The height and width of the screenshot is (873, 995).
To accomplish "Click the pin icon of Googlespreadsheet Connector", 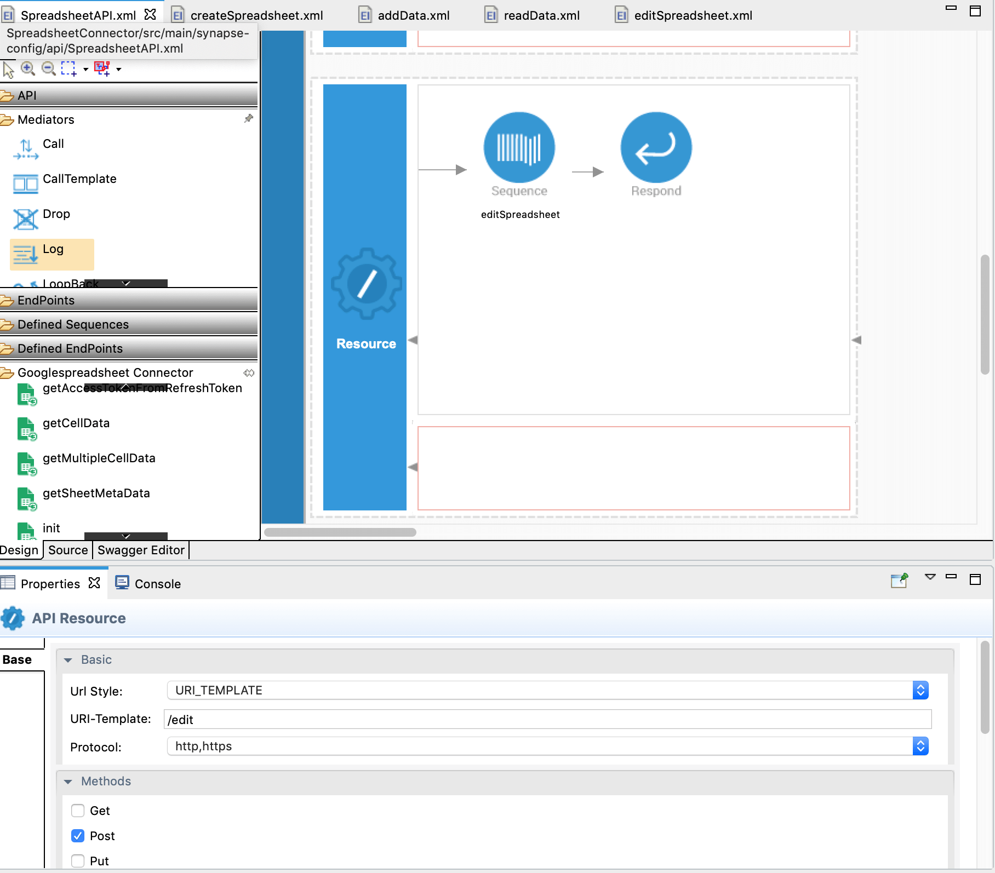I will pos(249,373).
